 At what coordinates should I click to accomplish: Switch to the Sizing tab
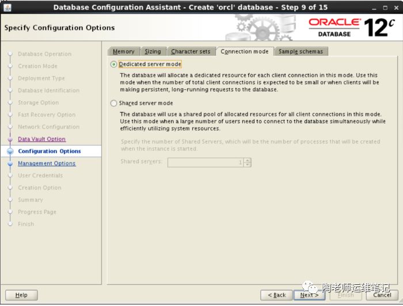[153, 51]
